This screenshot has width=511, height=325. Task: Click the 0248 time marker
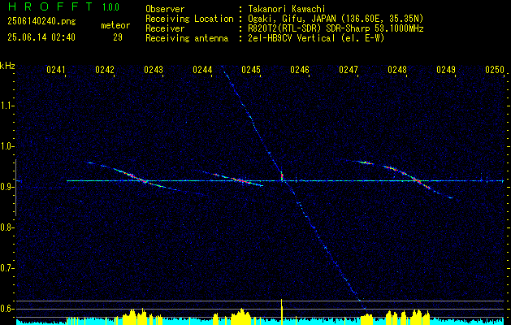[x=397, y=70]
